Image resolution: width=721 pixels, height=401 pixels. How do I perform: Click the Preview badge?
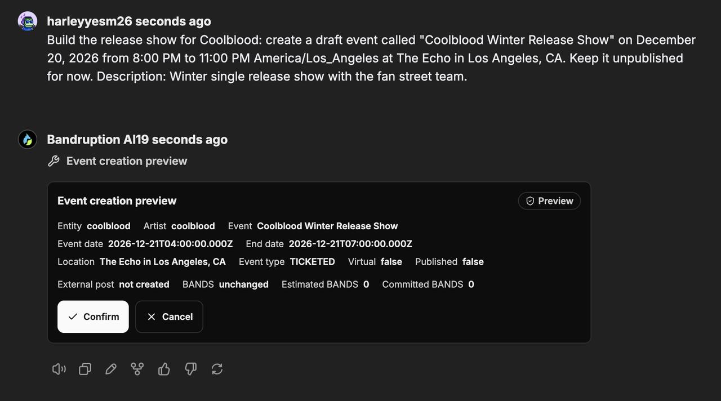tap(549, 201)
